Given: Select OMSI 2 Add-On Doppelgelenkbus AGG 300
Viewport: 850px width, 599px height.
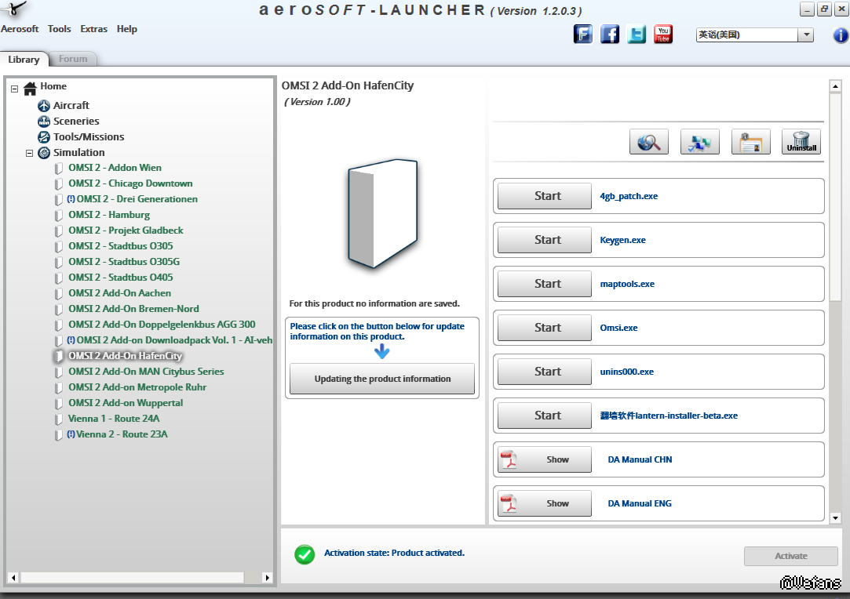Looking at the screenshot, I should point(162,325).
